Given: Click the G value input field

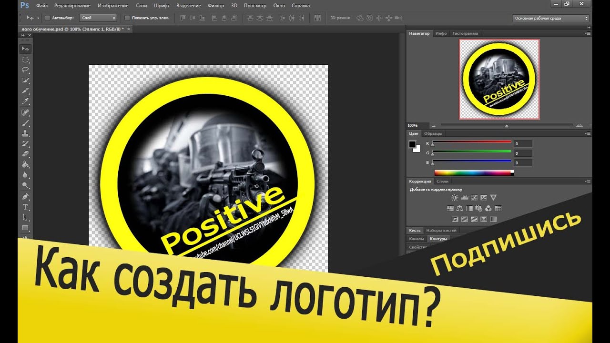Looking at the screenshot, I should tap(523, 153).
